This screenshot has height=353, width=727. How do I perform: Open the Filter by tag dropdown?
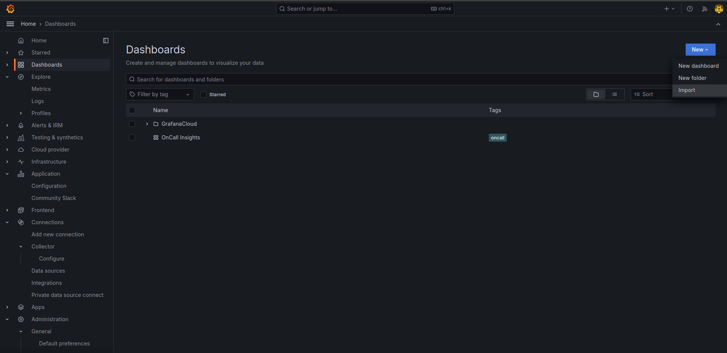coord(160,94)
